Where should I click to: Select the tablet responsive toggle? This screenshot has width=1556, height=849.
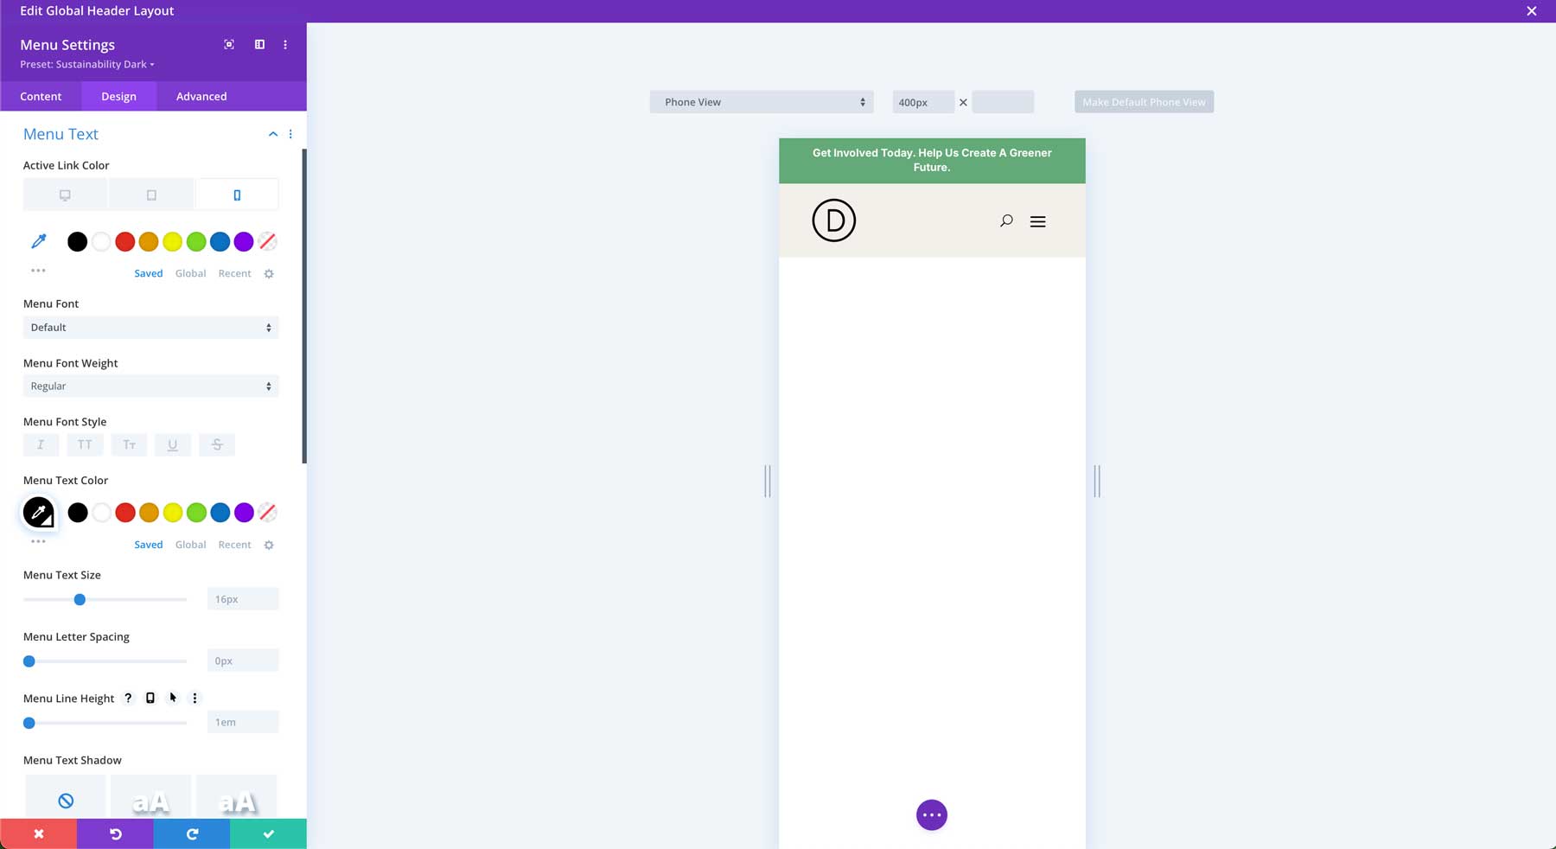(x=150, y=194)
